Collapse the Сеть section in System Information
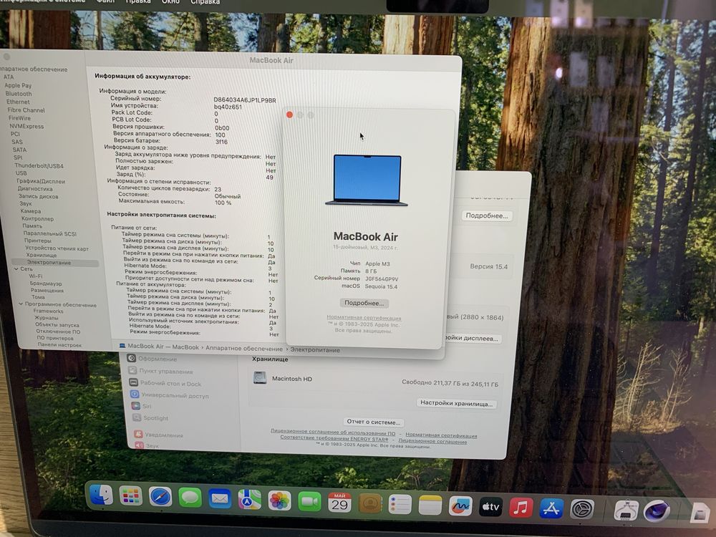Viewport: 716px width, 537px height. coord(16,269)
